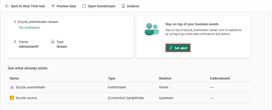
Task: Click the business events people illustration
Action: 151,29
